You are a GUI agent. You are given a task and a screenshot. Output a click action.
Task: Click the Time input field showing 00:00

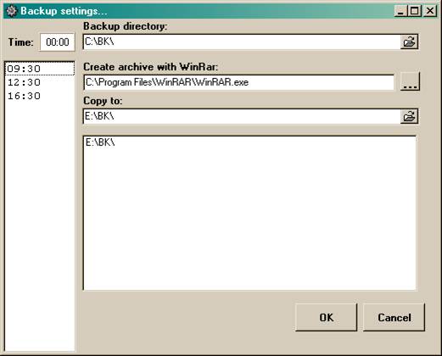coord(58,42)
